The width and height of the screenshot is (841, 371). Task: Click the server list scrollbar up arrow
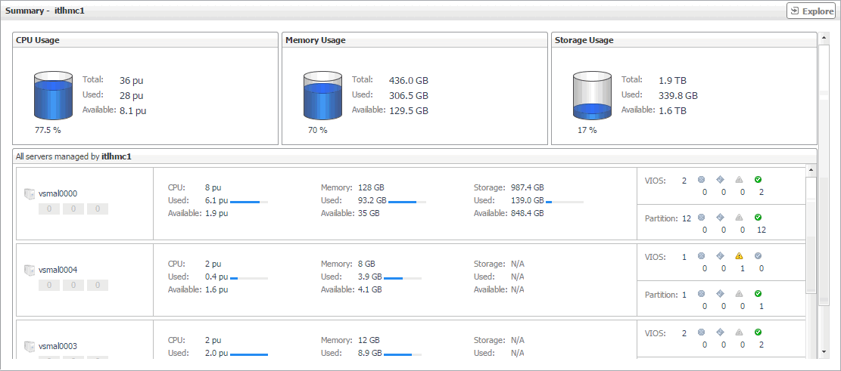[811, 173]
